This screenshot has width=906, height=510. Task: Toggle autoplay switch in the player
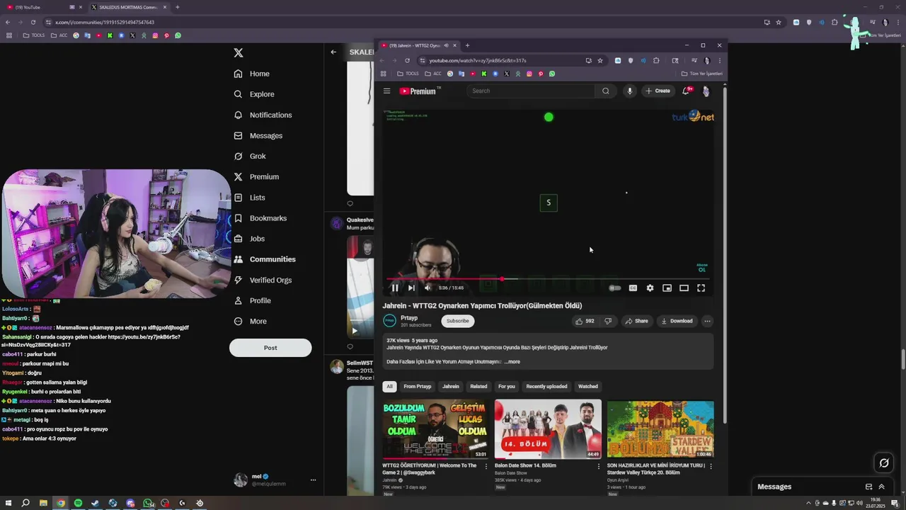coord(615,288)
